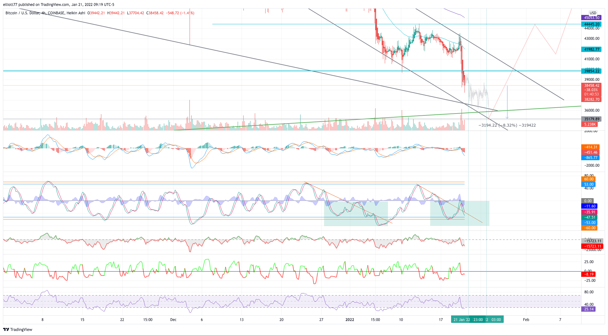Click the 27 date on time axis
608x335 pixels.
coord(321,320)
